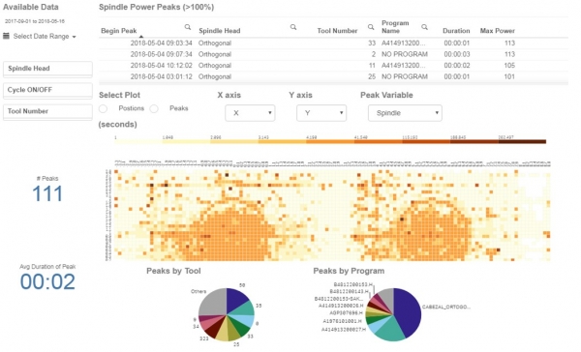Image resolution: width=581 pixels, height=352 pixels.
Task: Click the Duration value 00:00:03
Action: pos(457,54)
